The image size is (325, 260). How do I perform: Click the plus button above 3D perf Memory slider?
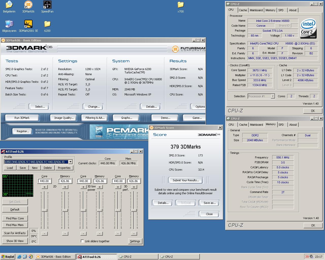click(x=134, y=187)
